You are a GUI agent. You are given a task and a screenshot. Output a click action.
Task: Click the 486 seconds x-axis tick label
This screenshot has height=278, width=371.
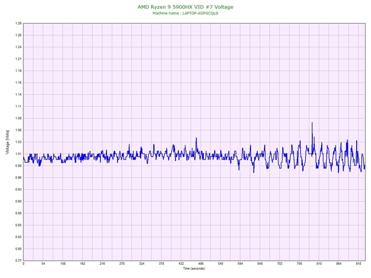201,264
